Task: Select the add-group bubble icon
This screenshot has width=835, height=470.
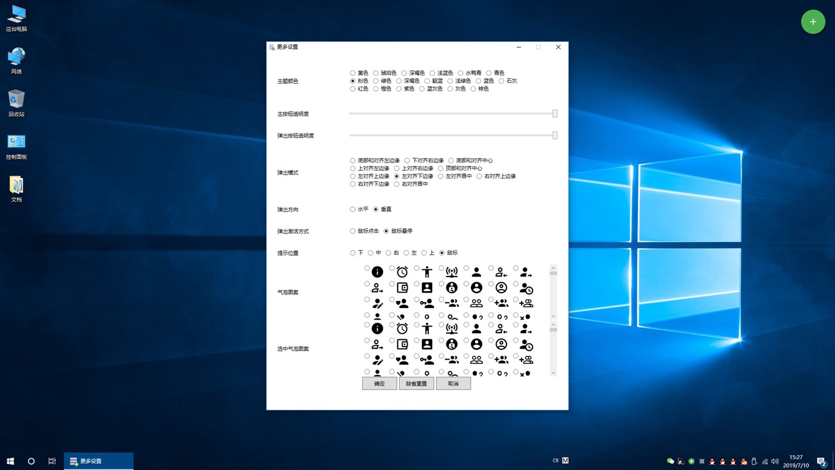Action: point(525,302)
